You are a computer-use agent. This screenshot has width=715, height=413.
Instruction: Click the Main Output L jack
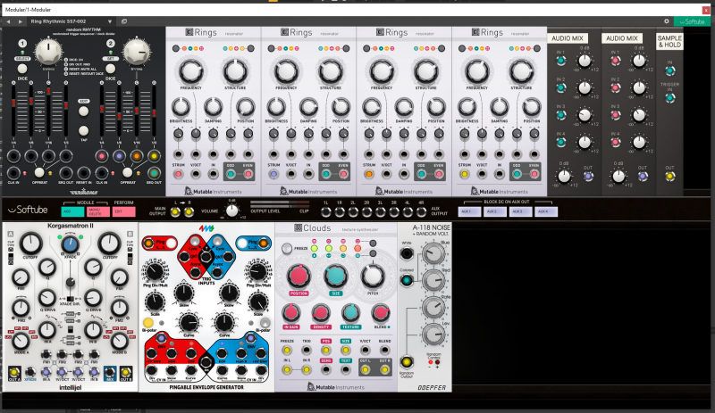coord(175,211)
